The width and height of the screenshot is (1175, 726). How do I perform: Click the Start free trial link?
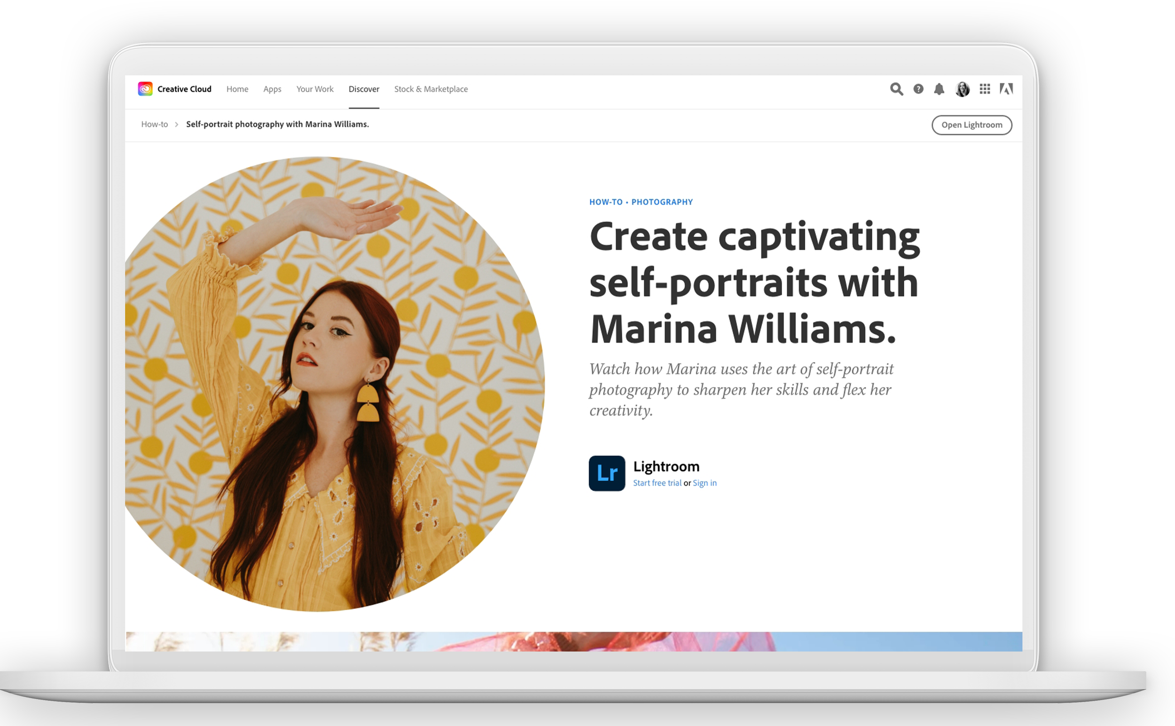click(657, 483)
